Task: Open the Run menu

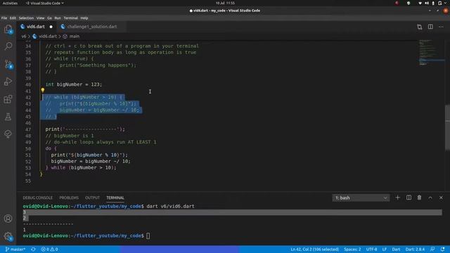Action: (58, 18)
